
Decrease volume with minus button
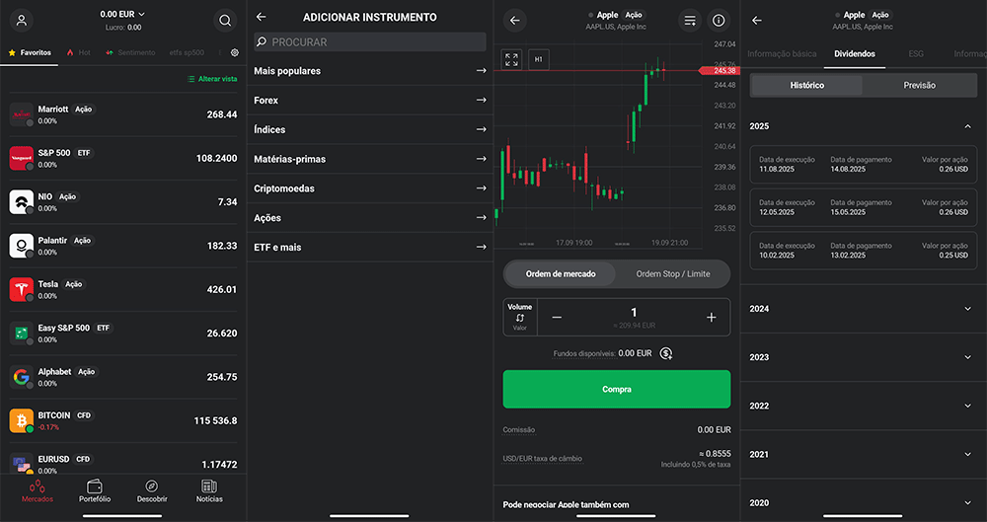[557, 317]
